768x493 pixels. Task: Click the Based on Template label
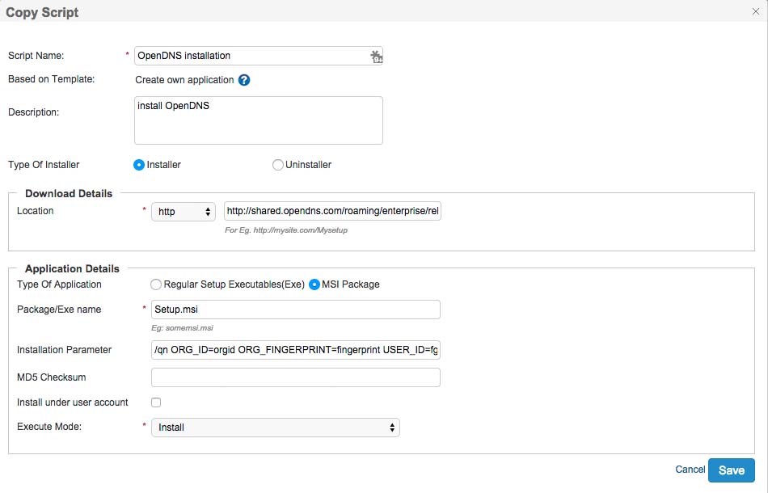pyautogui.click(x=52, y=79)
